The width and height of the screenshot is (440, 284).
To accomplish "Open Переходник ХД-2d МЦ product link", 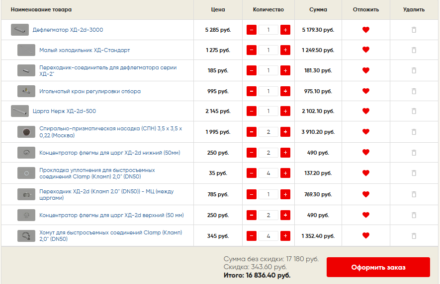I will 106,194.
